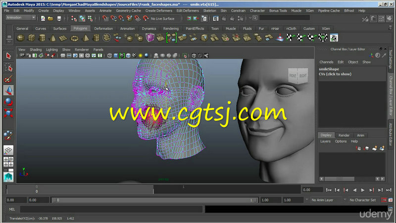Toggle smooth shade all viewport icon
Screen dimensions: 396x223
coord(116,56)
